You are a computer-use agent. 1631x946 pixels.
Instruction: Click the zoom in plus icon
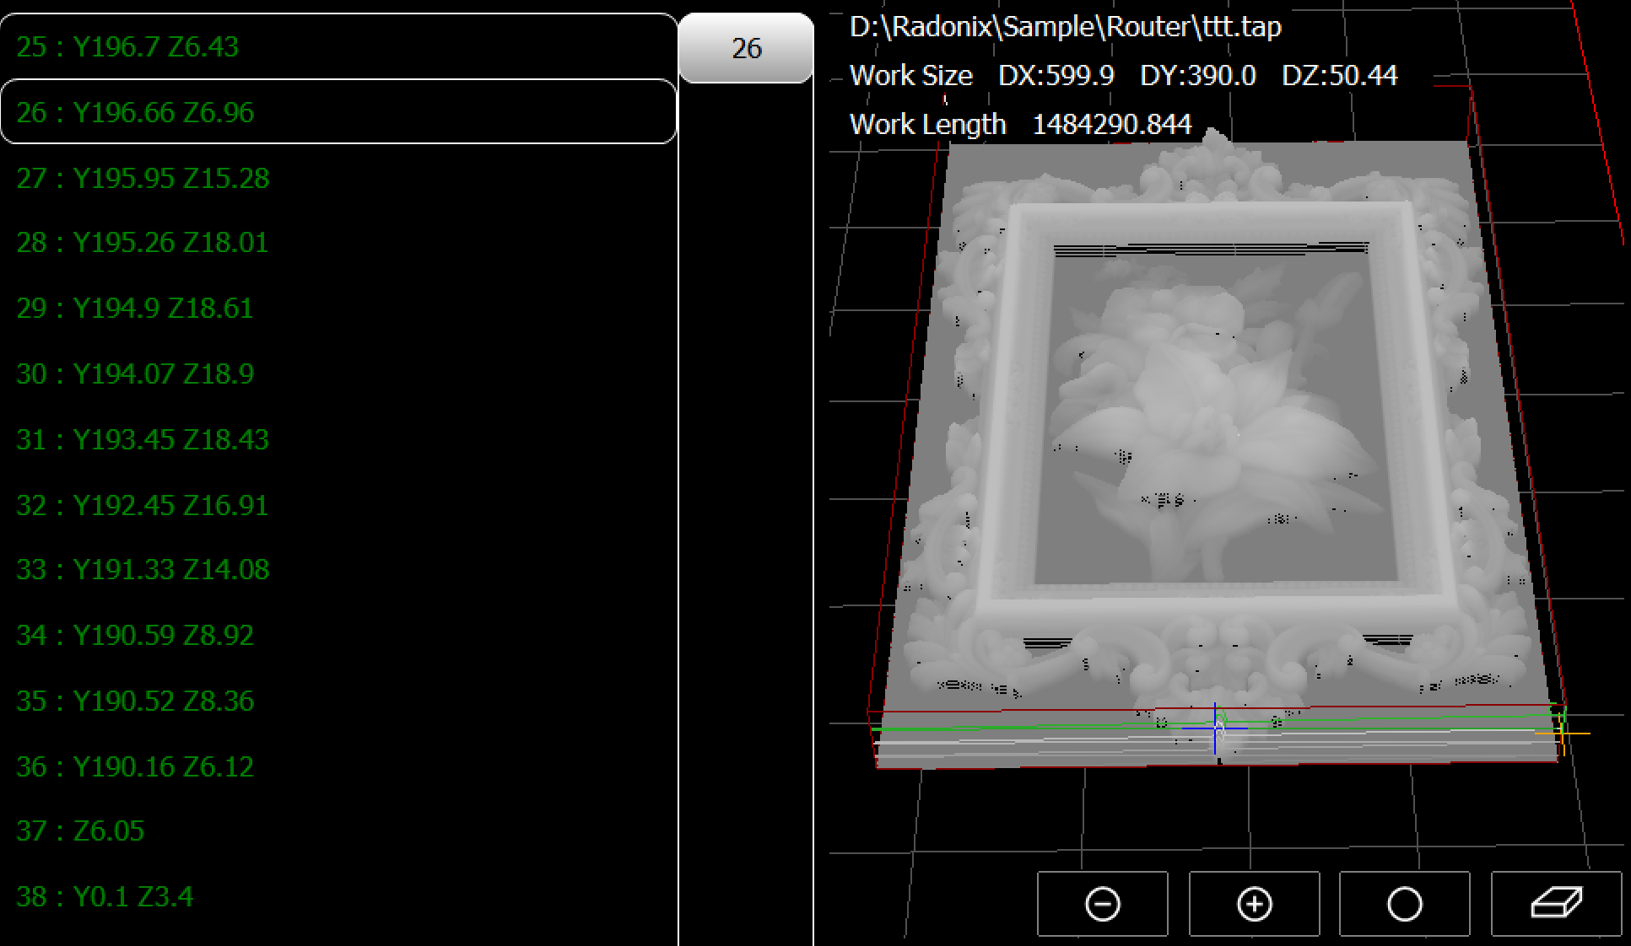[1254, 904]
